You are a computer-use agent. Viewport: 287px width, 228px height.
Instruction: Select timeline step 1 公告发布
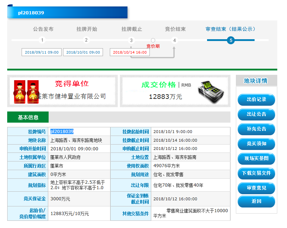tap(42, 40)
